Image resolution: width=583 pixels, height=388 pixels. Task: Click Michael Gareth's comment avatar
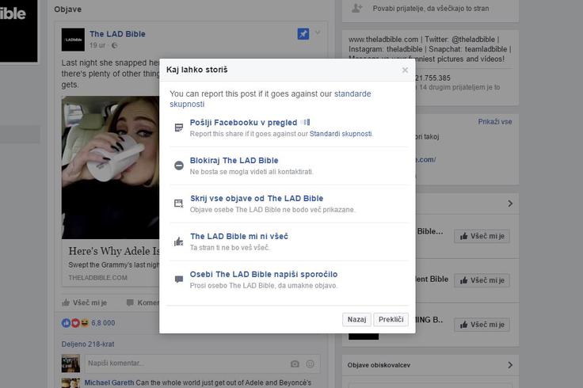(x=70, y=383)
